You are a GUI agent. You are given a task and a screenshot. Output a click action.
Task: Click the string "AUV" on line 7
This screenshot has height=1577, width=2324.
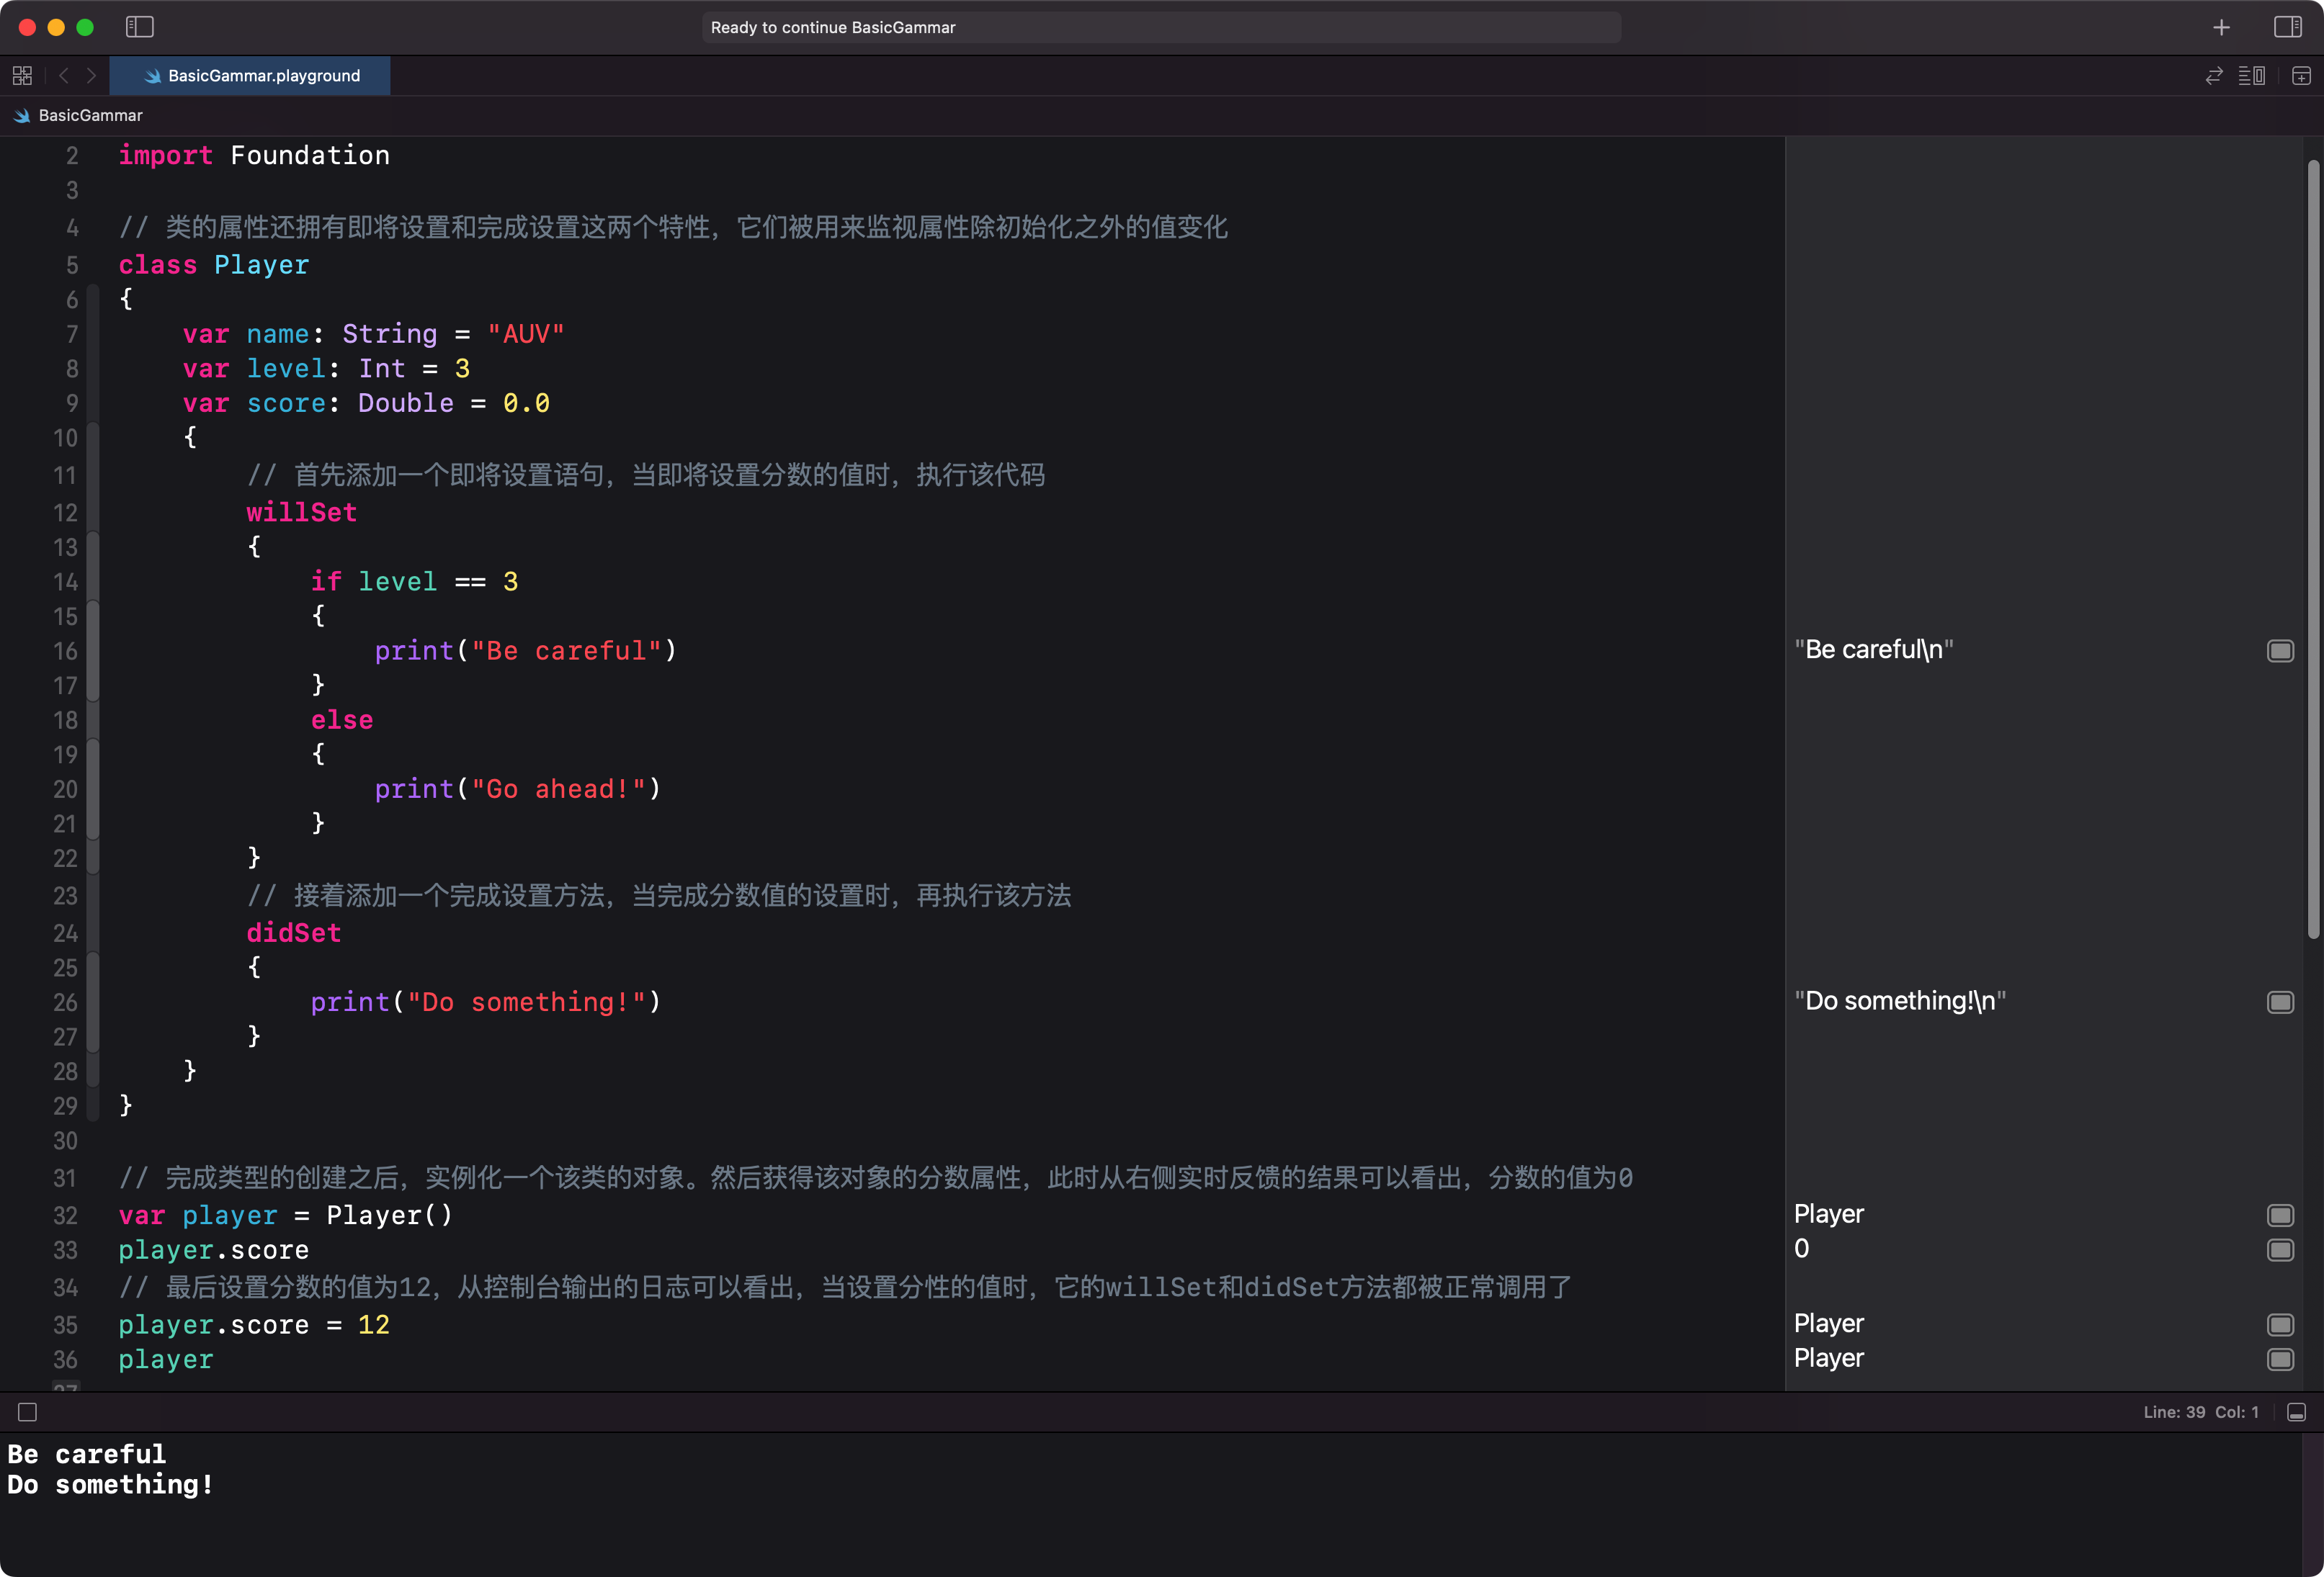pos(526,334)
